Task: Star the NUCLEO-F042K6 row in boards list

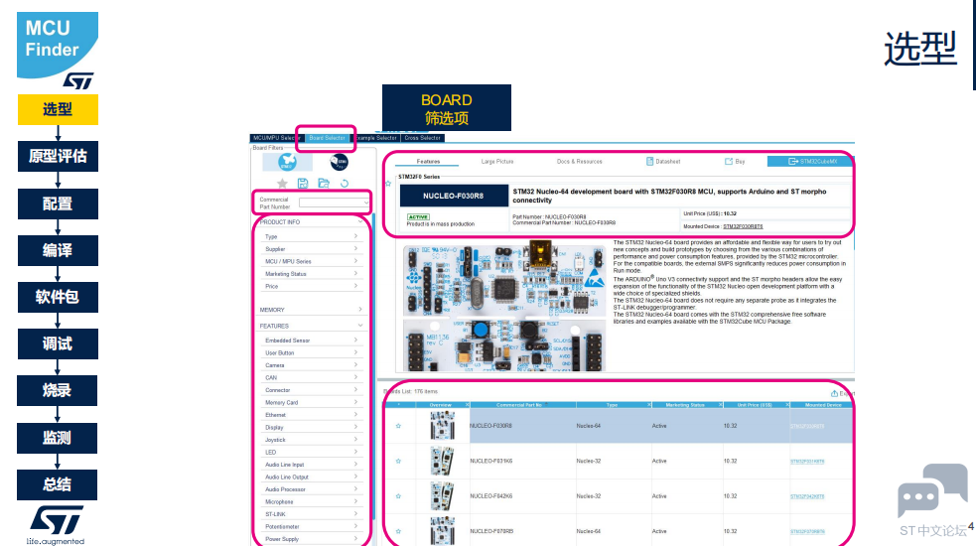Action: pos(398,496)
